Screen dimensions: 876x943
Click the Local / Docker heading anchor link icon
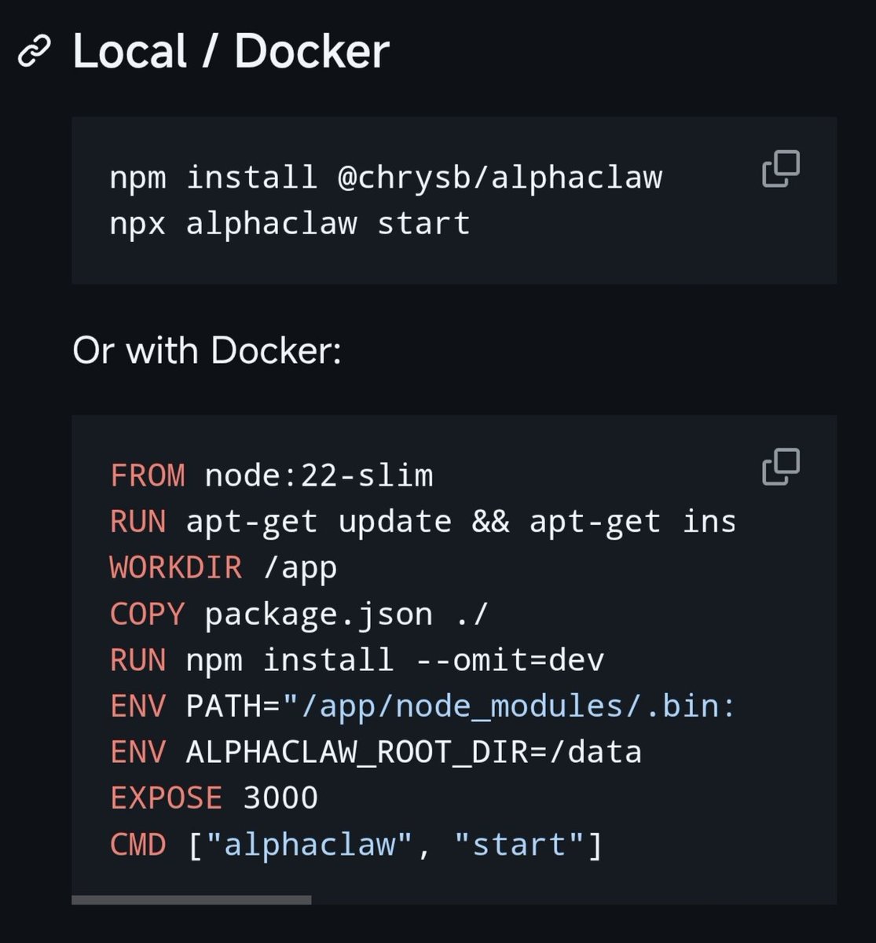pyautogui.click(x=34, y=53)
